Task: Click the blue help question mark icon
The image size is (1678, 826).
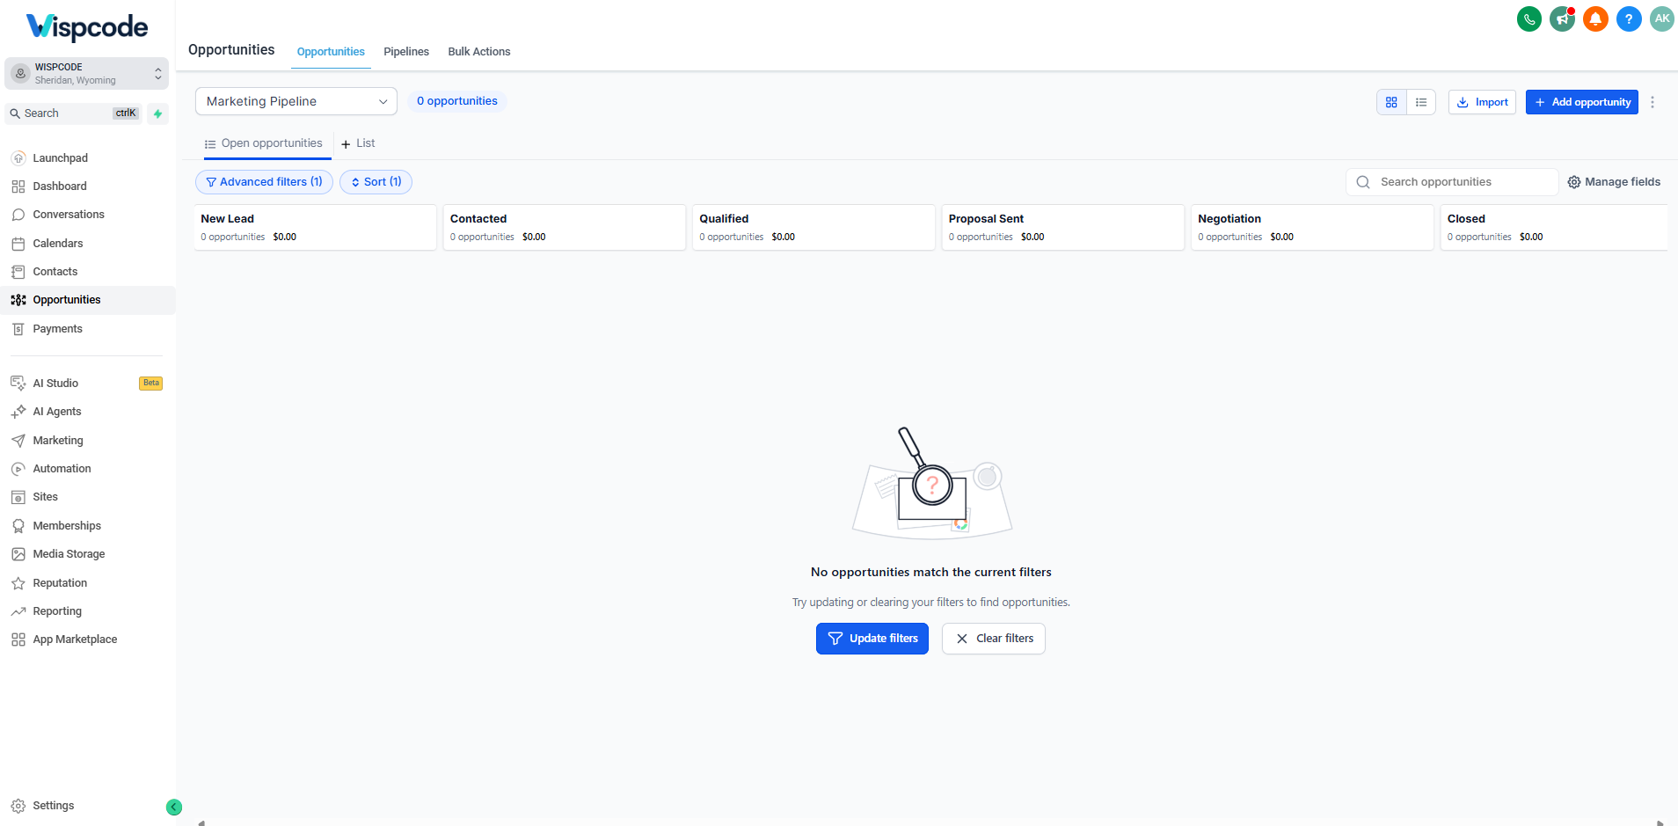Action: click(x=1629, y=18)
